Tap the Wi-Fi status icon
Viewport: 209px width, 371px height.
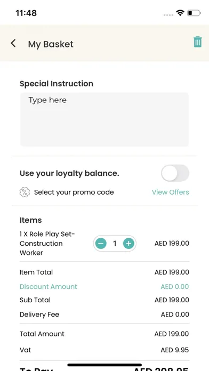coord(180,13)
